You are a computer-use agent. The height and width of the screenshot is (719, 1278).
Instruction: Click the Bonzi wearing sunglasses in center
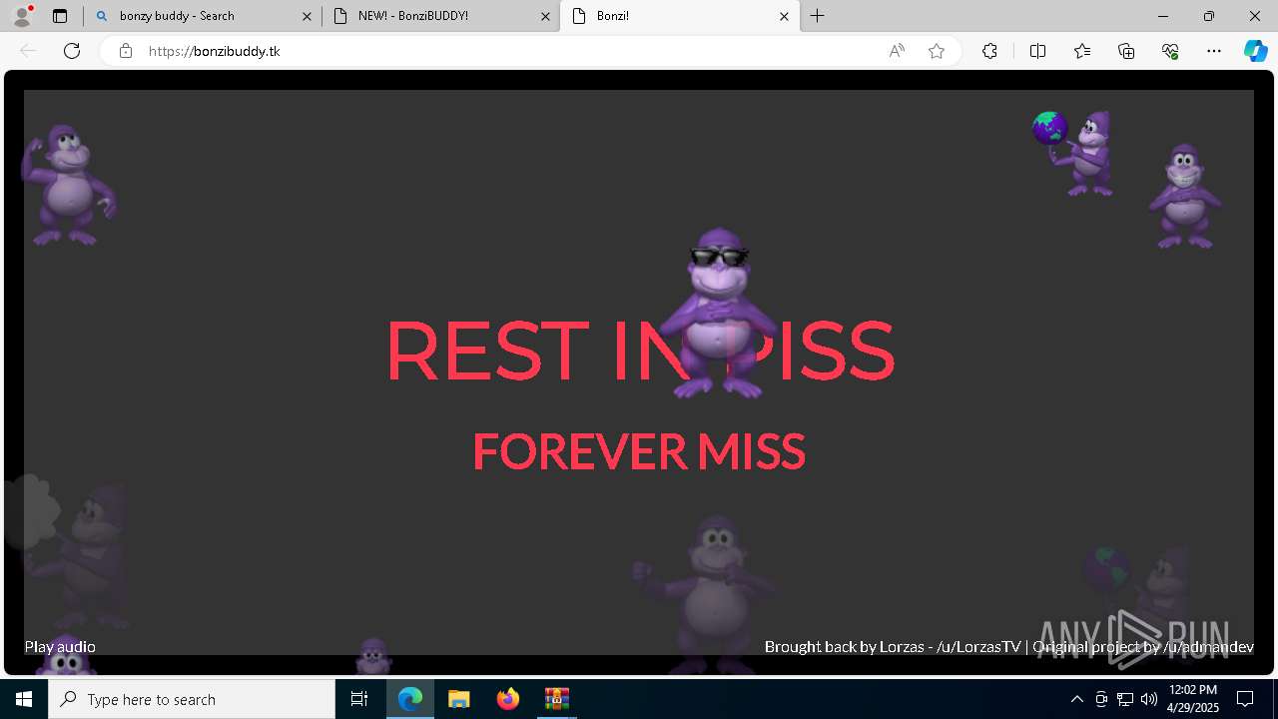click(718, 313)
